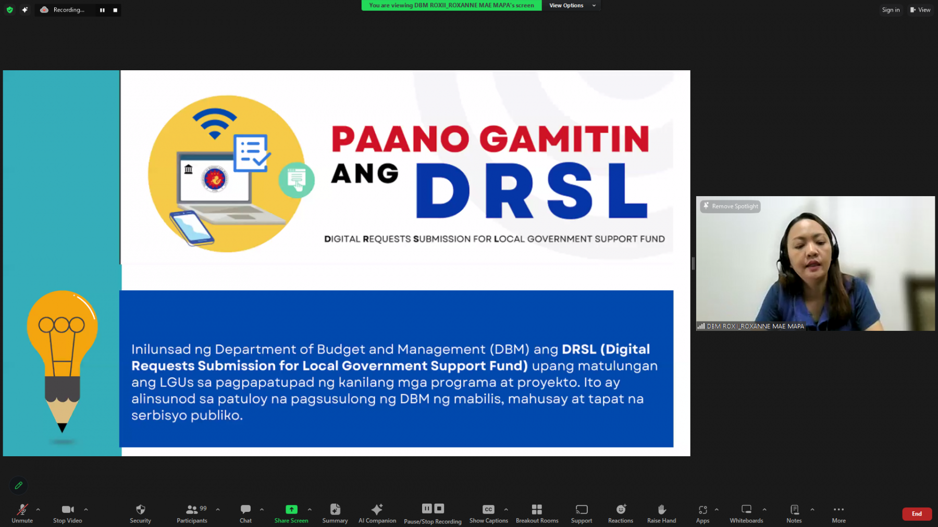This screenshot has height=527, width=938.
Task: Unmute the microphone
Action: tap(22, 513)
